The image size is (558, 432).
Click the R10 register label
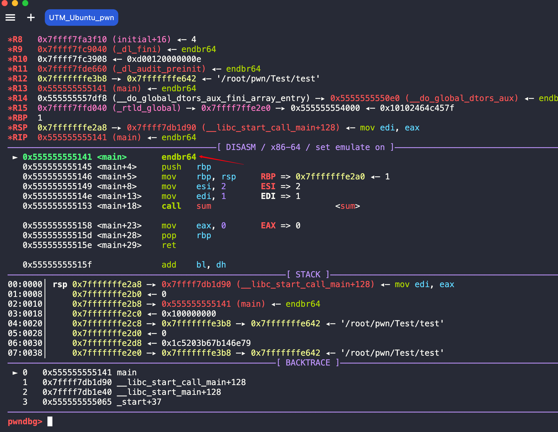pyautogui.click(x=18, y=59)
